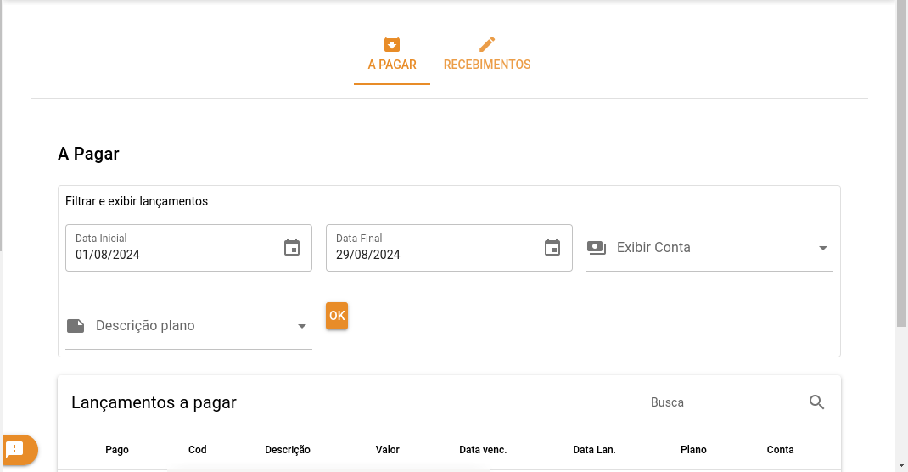Sort table by Data venc. column header
The image size is (908, 472).
click(483, 450)
